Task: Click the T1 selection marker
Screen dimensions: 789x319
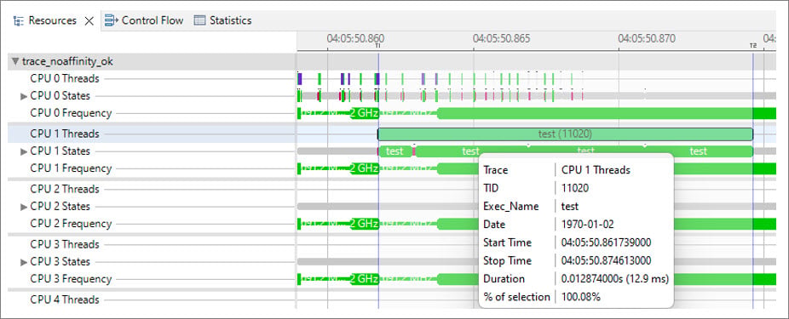Action: 378,46
